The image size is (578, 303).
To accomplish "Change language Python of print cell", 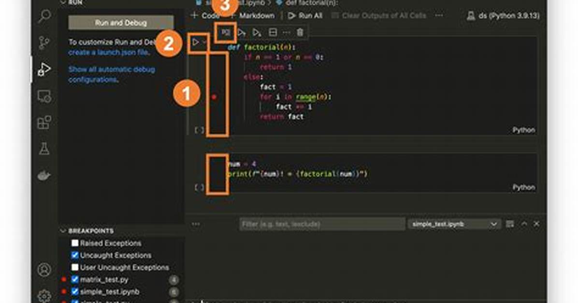I will [523, 187].
